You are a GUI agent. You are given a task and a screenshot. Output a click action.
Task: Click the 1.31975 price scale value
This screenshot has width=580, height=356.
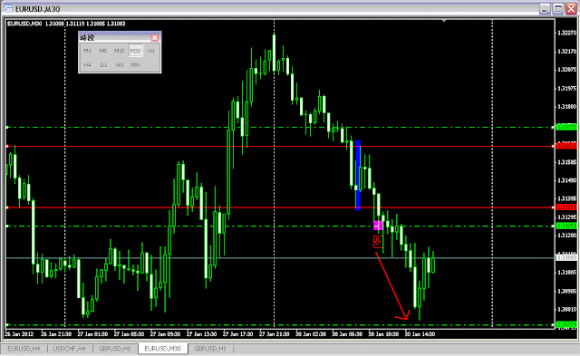point(566,89)
